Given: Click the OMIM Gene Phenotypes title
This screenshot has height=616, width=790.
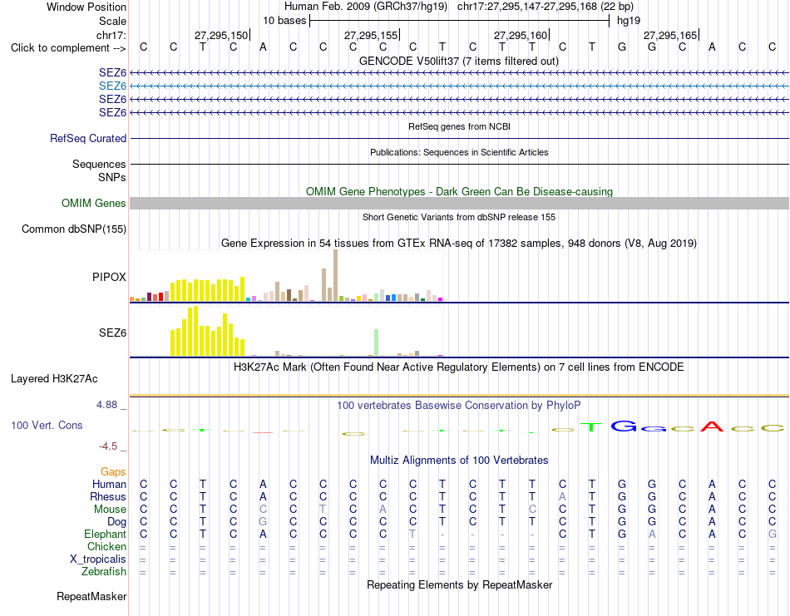Looking at the screenshot, I should pyautogui.click(x=459, y=191).
